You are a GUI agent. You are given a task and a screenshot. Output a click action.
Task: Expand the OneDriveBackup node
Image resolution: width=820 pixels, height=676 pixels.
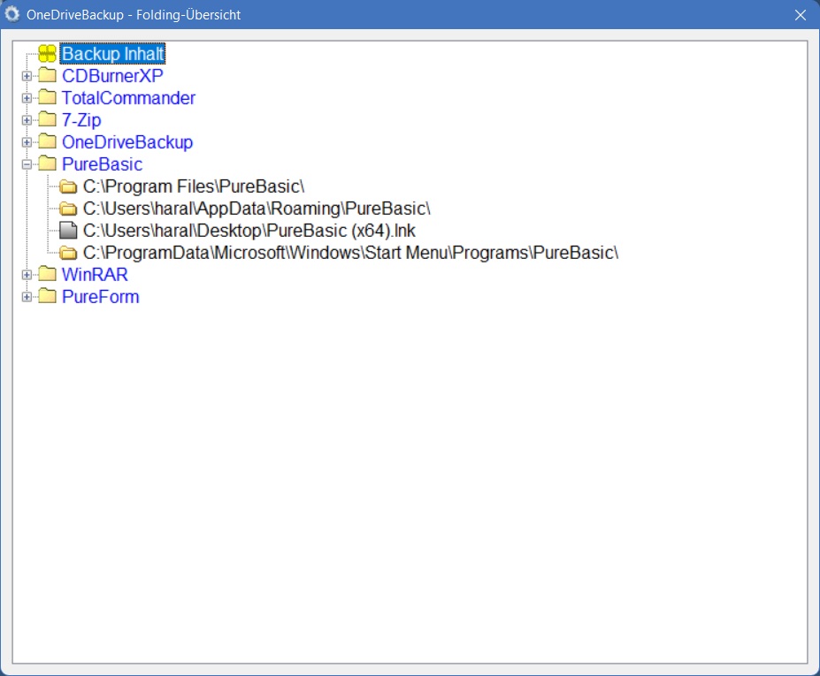click(27, 142)
